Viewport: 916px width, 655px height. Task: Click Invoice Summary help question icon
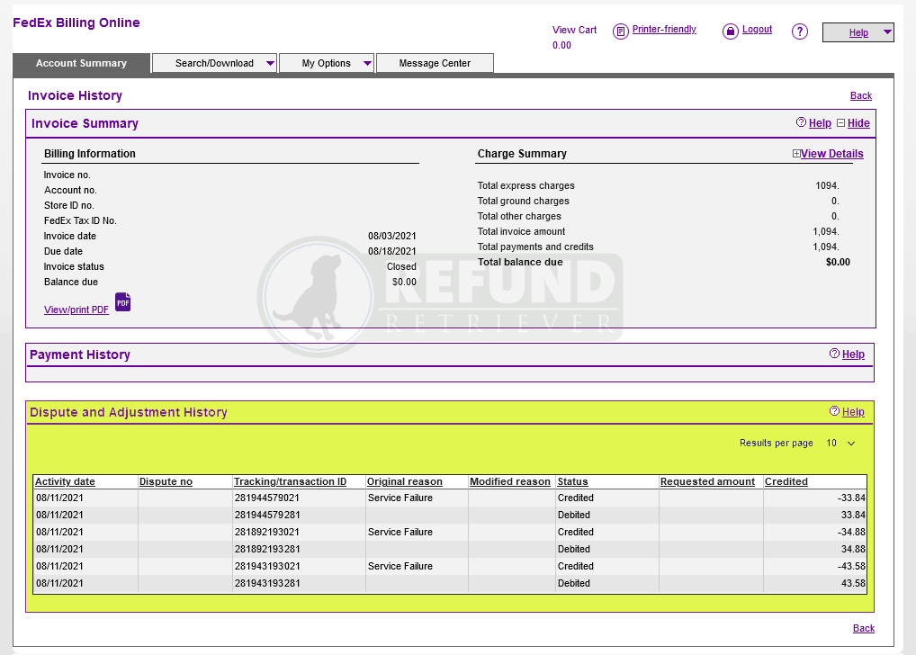(801, 122)
